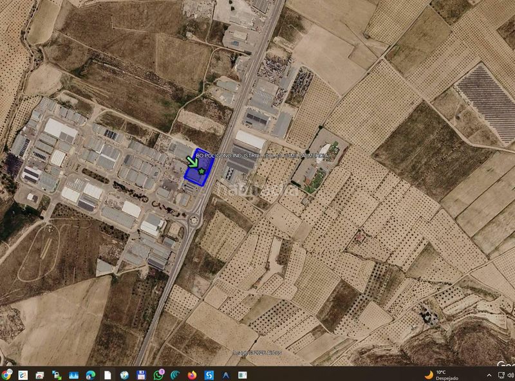The height and width of the screenshot is (381, 515).
Task: Click the blue highlighted parcel polygon
Action: pos(199,167)
